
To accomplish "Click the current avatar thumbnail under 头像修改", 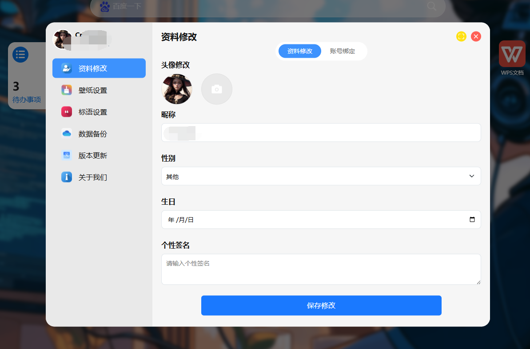I will [x=177, y=89].
